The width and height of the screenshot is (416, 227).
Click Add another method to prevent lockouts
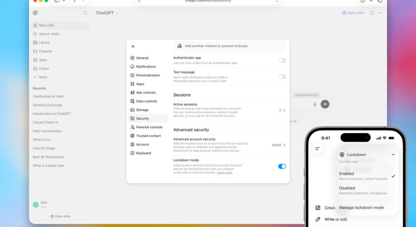(230, 46)
